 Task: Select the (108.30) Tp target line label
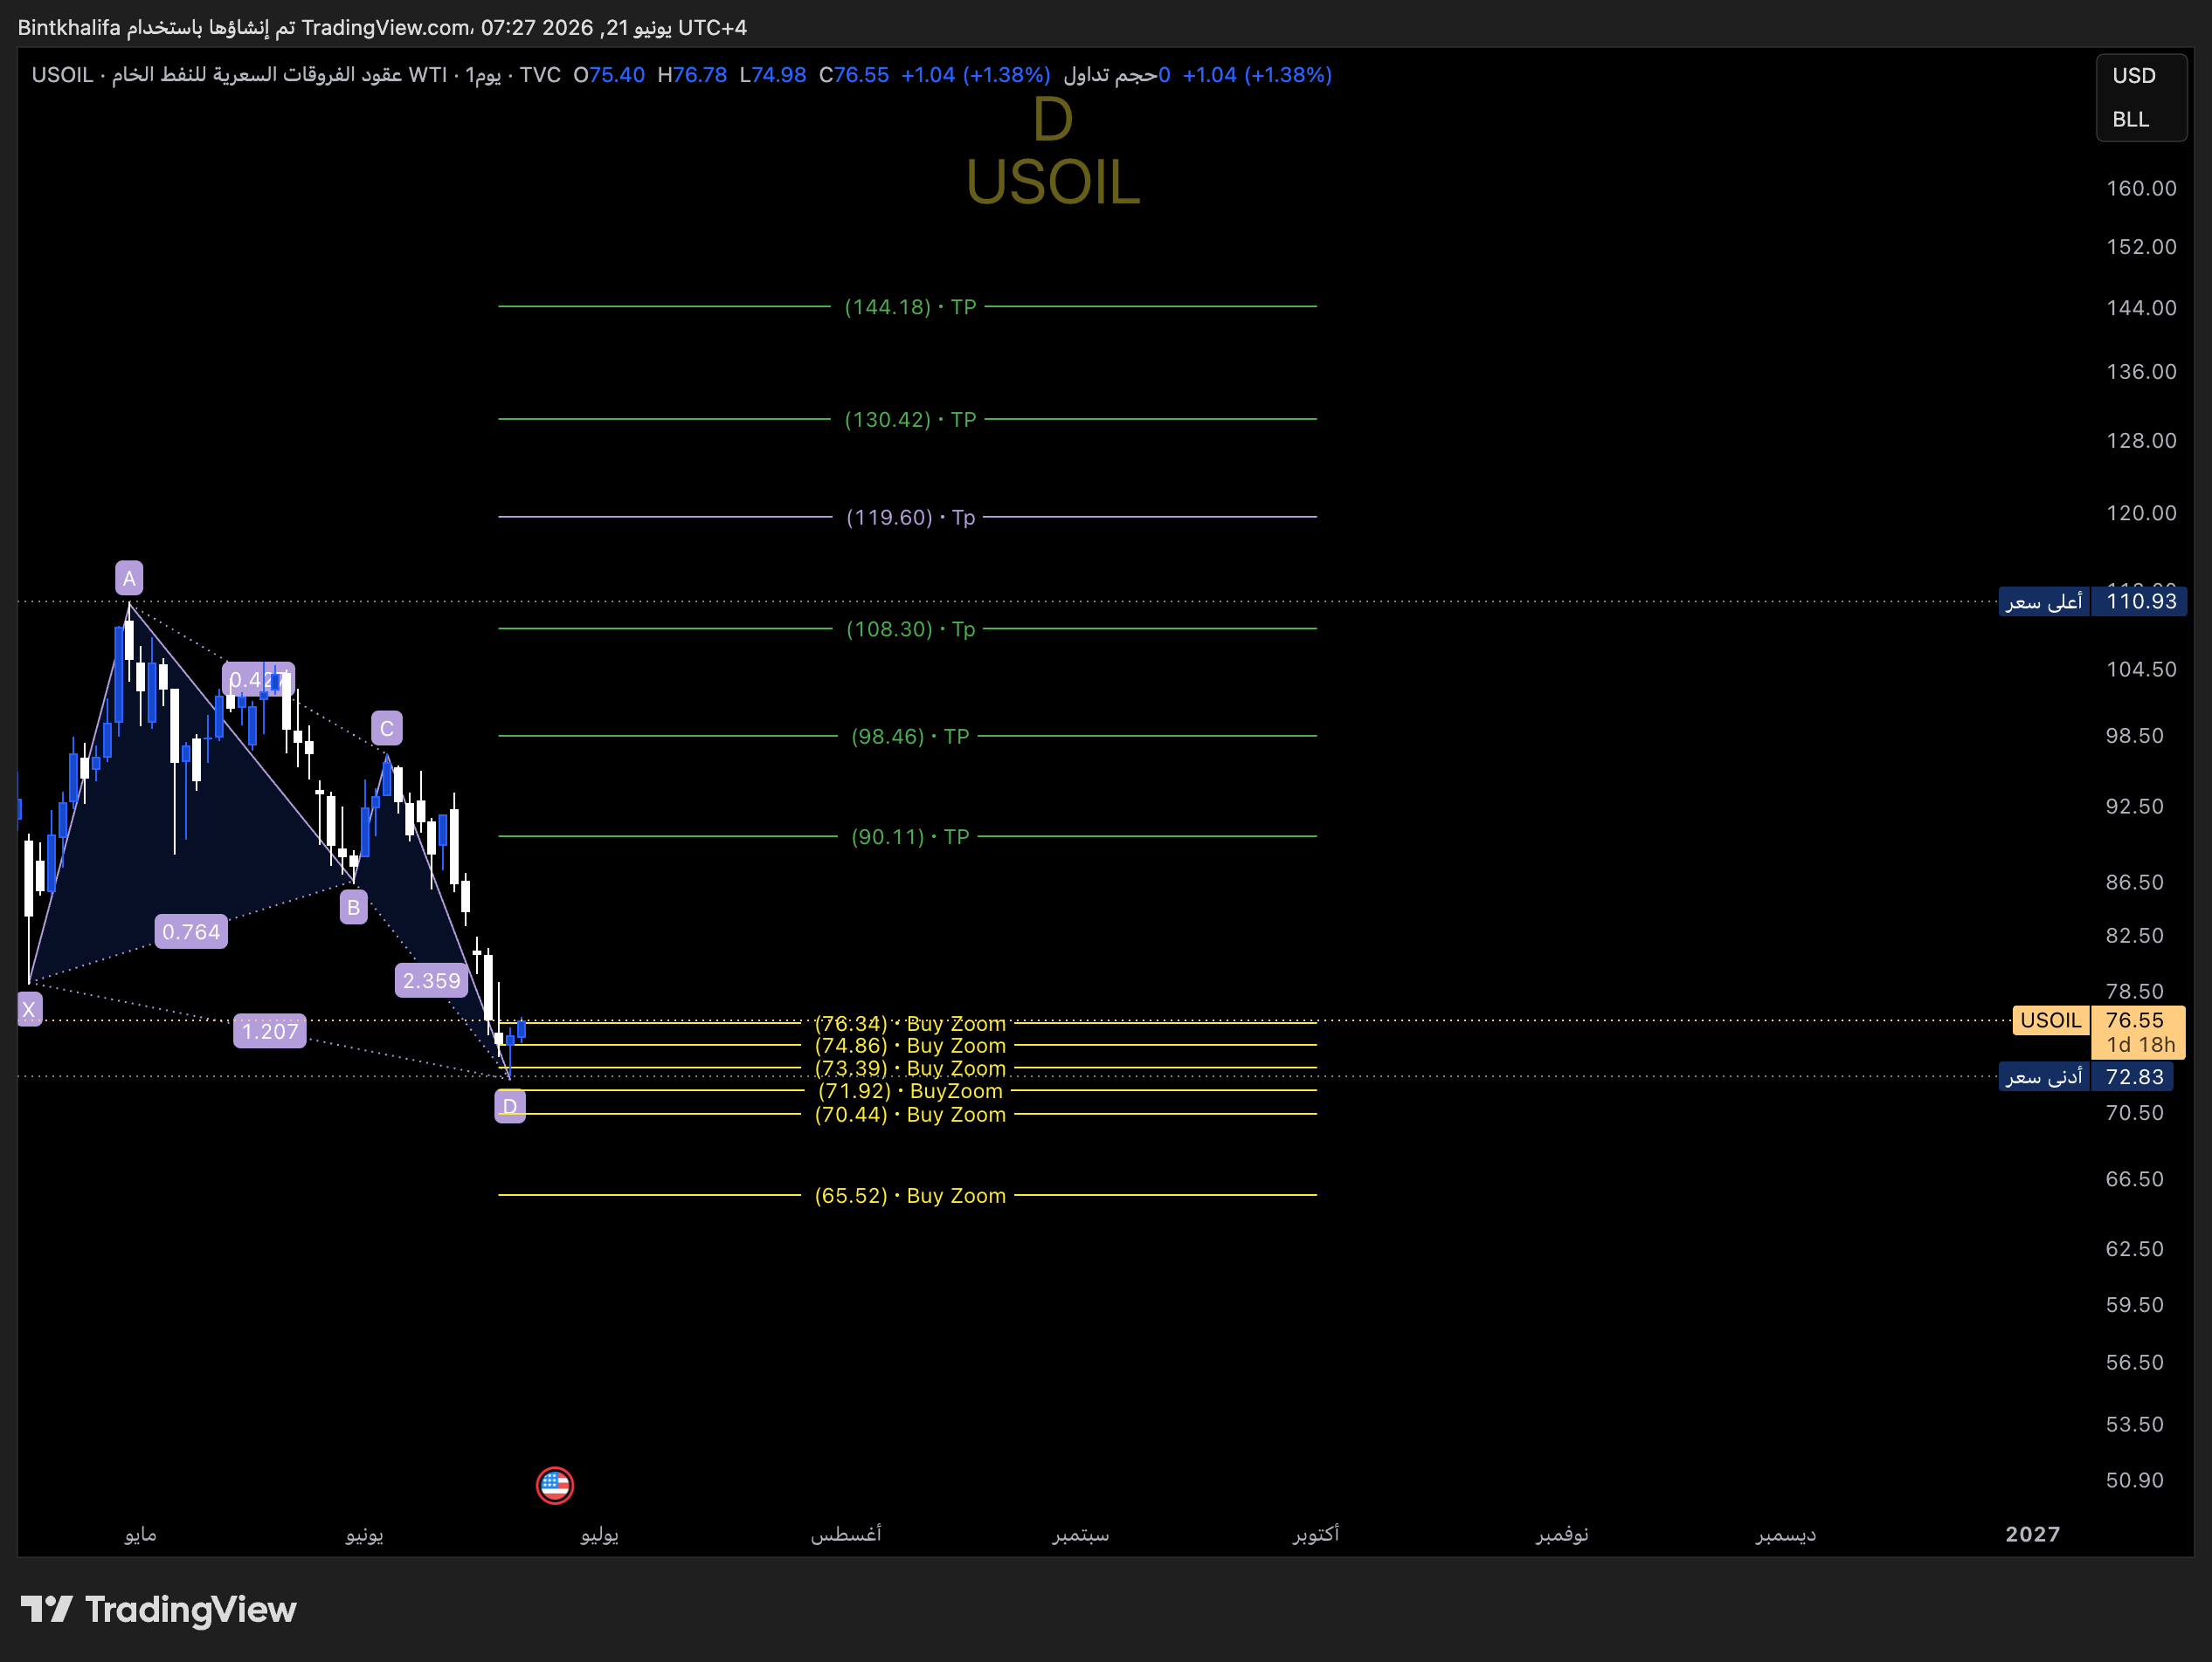(910, 628)
